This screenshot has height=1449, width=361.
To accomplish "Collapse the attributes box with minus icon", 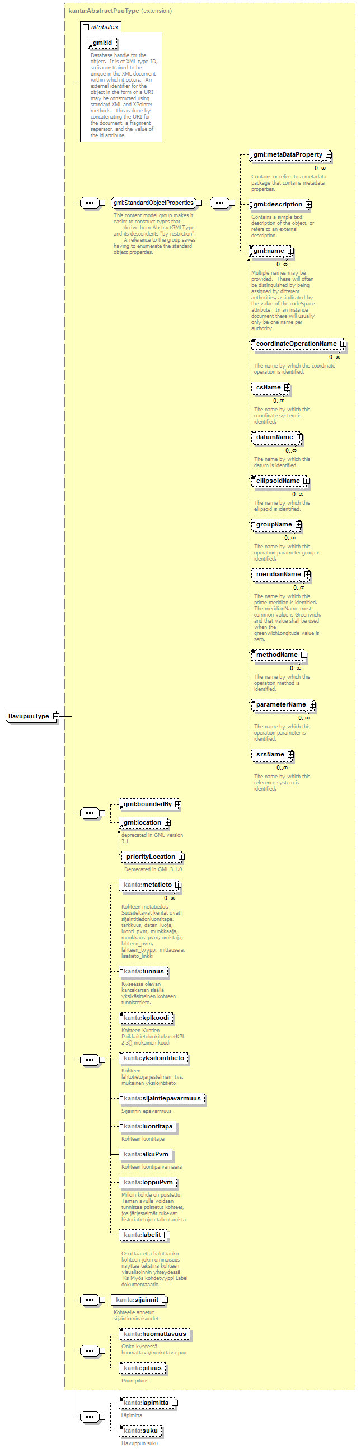I will (86, 27).
